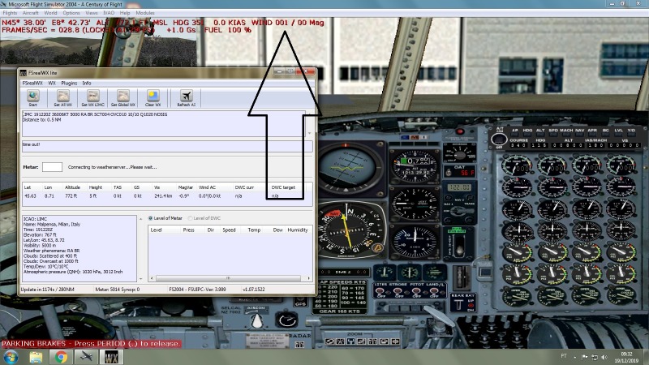This screenshot has width=649, height=365.
Task: Click the Refresh AI airplane icon
Action: [187, 96]
